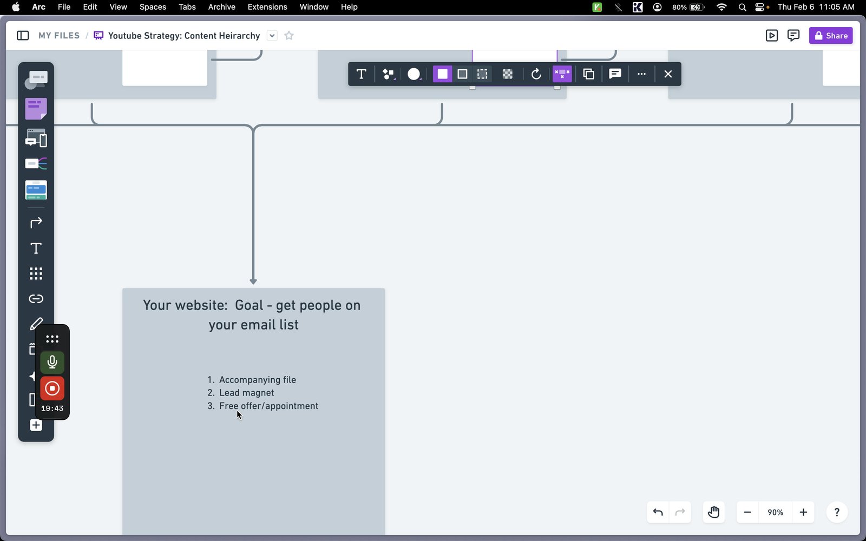Select the pen drawing tool
The height and width of the screenshot is (541, 866).
tap(36, 324)
